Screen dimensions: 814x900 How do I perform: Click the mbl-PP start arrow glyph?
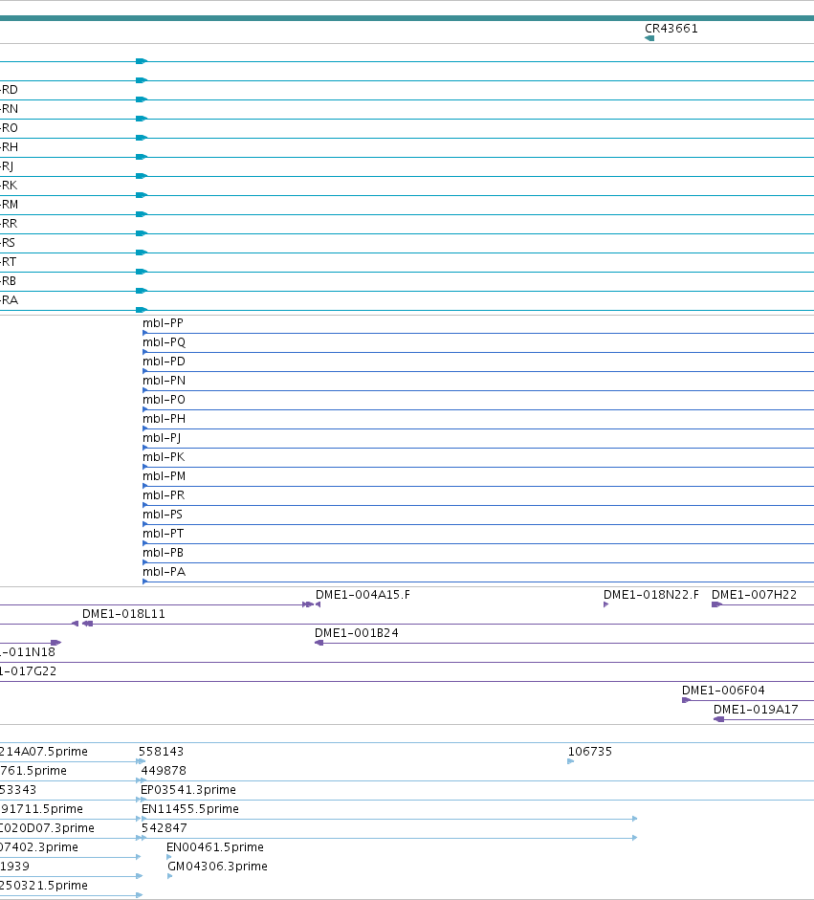pyautogui.click(x=144, y=333)
